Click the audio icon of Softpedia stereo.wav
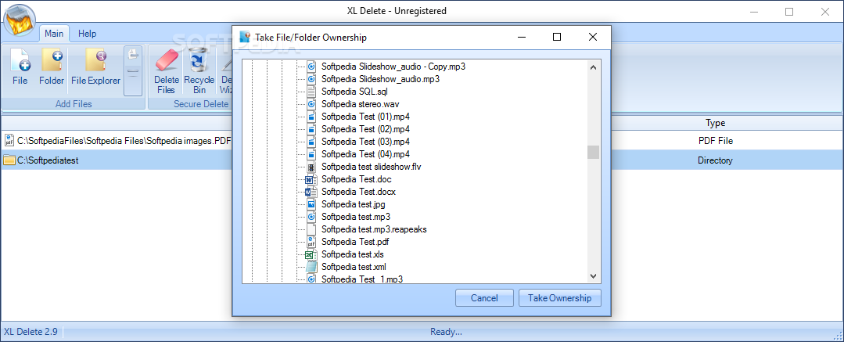 311,104
